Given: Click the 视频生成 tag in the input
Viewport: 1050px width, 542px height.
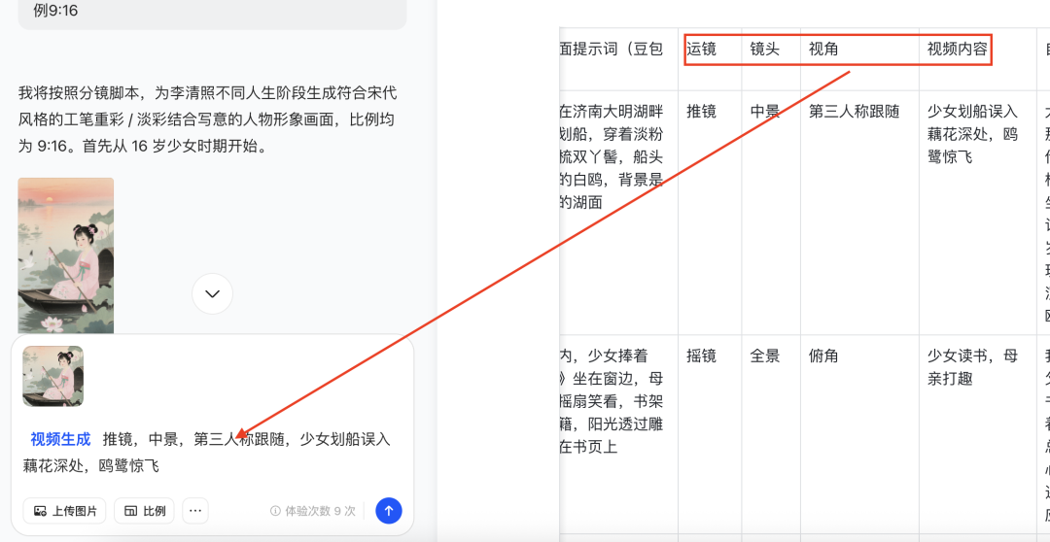Looking at the screenshot, I should tap(60, 440).
